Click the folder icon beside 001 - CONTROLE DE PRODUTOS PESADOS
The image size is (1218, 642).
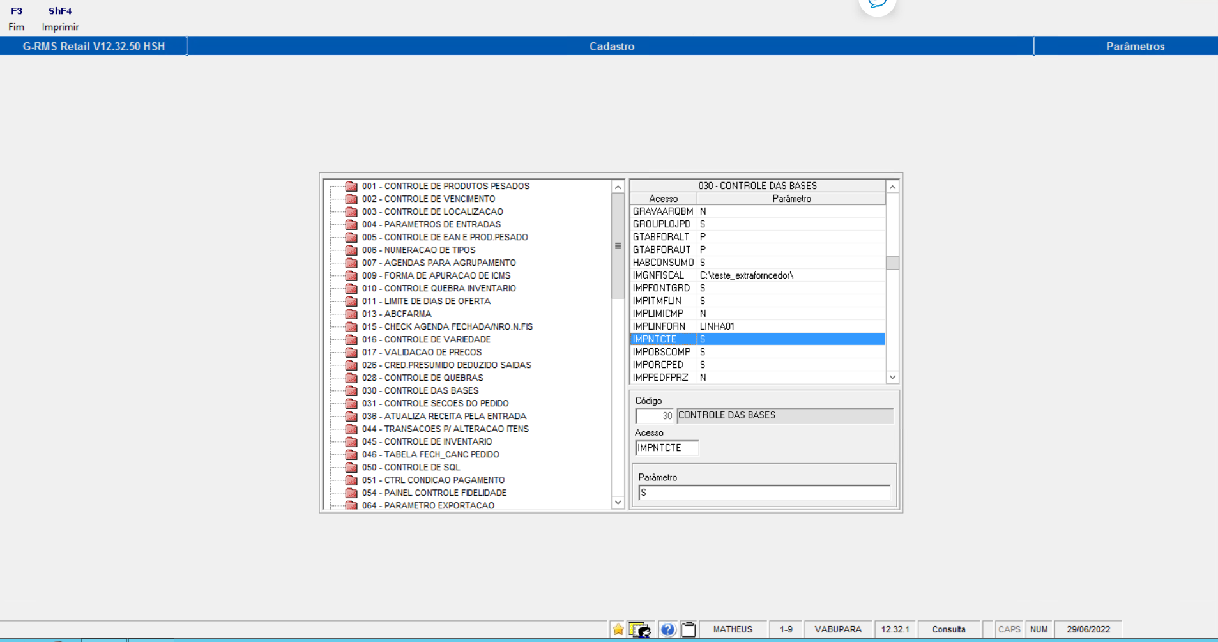click(x=351, y=186)
